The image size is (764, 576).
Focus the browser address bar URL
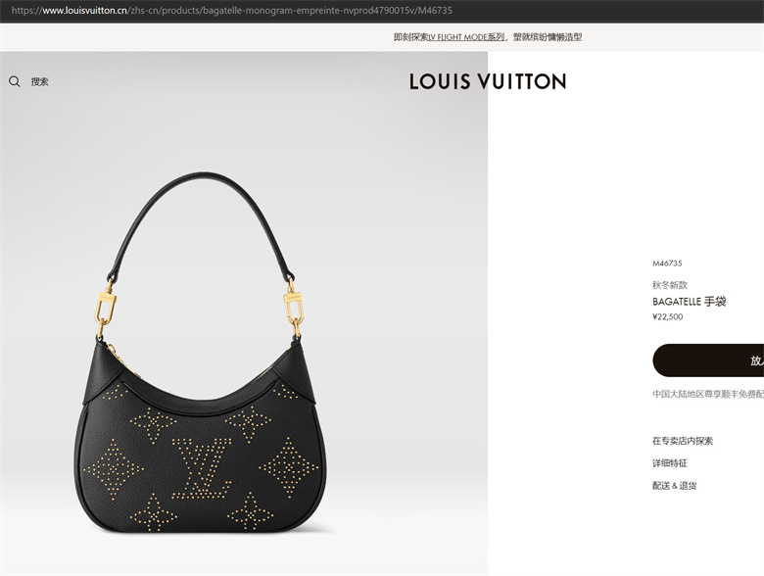pyautogui.click(x=232, y=10)
